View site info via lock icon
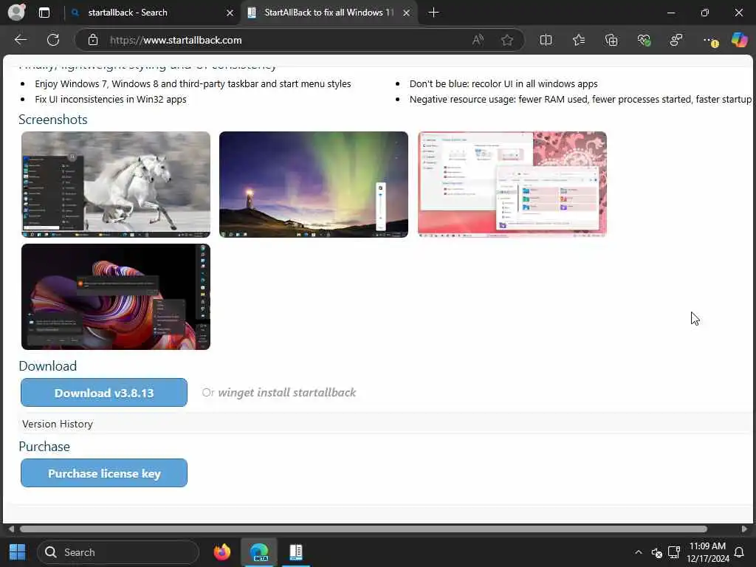 click(x=93, y=40)
